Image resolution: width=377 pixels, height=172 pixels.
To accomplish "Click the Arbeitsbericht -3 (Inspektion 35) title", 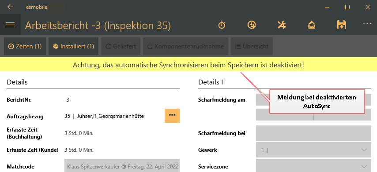I will point(98,25).
